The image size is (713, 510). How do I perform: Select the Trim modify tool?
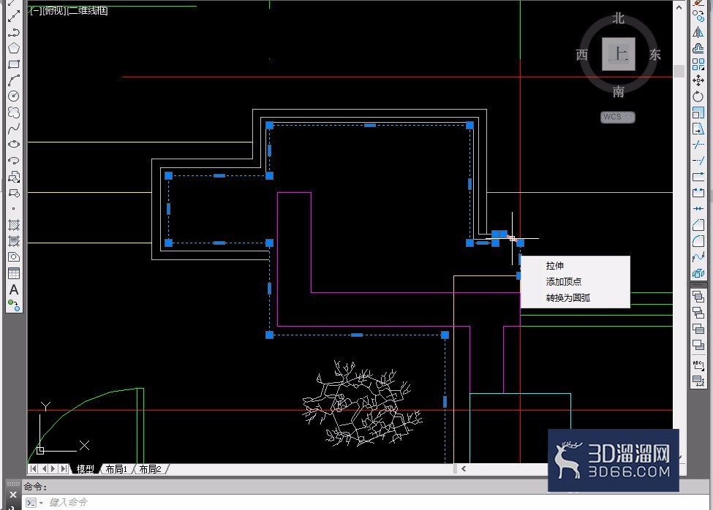click(698, 145)
